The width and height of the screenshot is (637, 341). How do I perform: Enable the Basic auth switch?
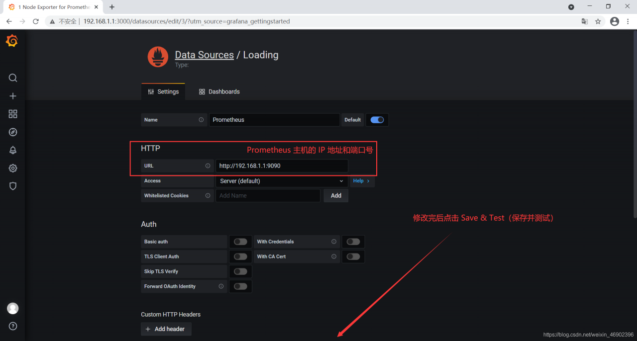pos(240,242)
